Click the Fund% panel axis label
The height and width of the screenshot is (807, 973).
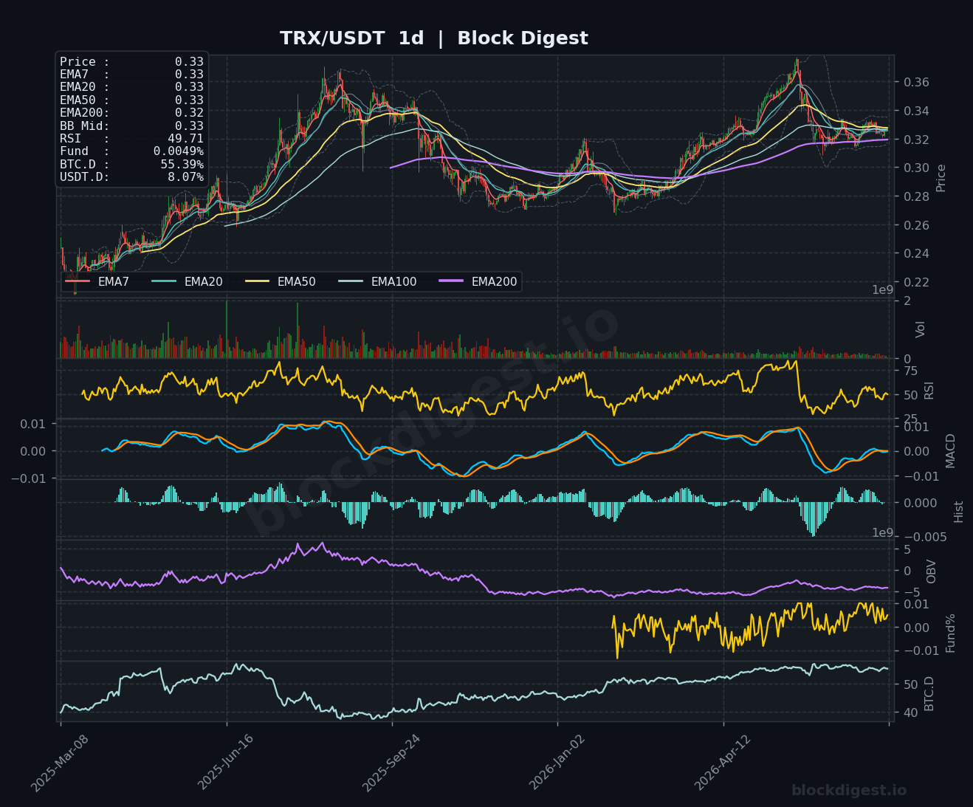pos(951,633)
